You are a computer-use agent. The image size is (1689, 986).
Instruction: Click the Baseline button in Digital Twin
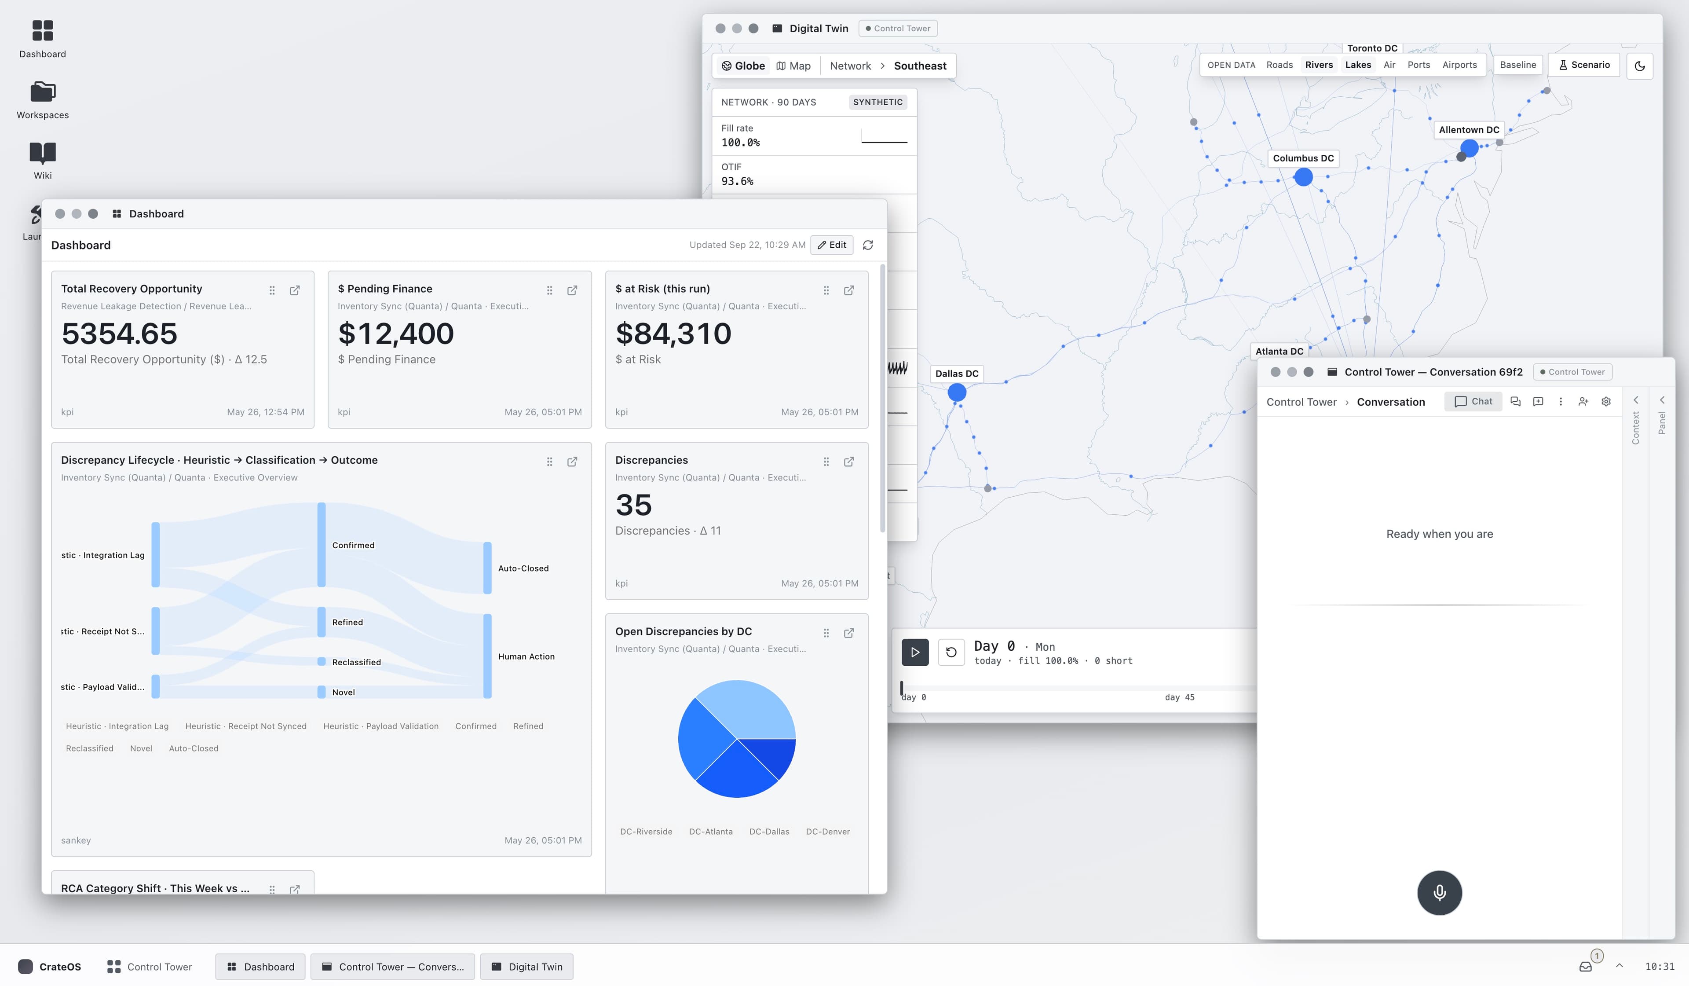click(1517, 65)
